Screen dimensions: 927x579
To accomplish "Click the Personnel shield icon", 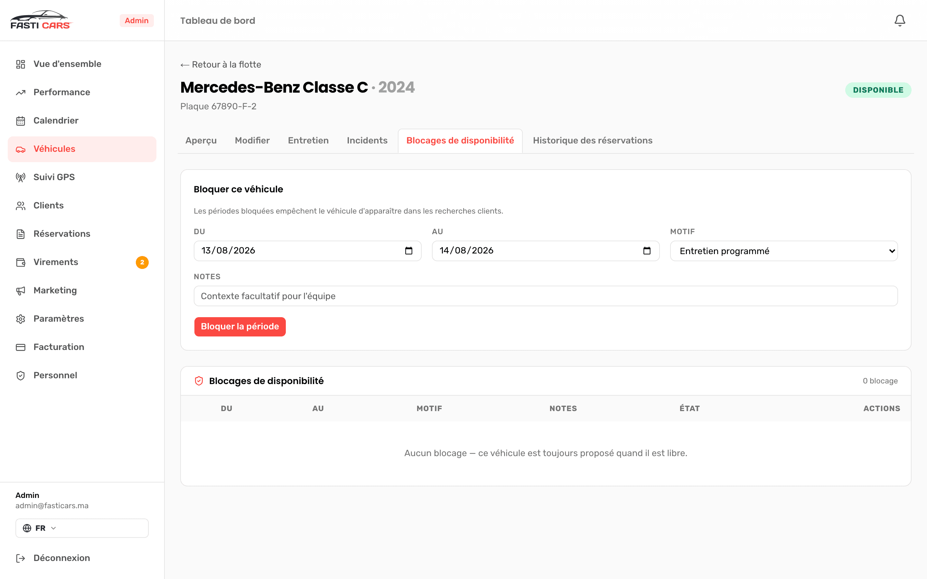I will click(x=21, y=376).
